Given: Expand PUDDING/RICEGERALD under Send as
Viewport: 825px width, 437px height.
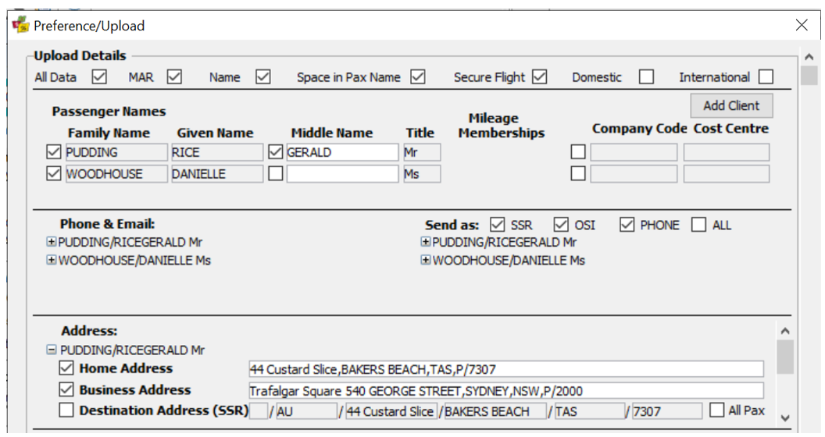Looking at the screenshot, I should [x=426, y=242].
